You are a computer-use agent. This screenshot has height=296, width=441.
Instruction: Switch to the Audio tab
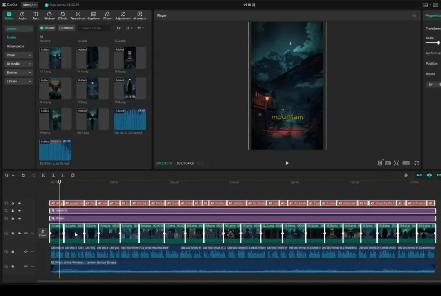(22, 16)
